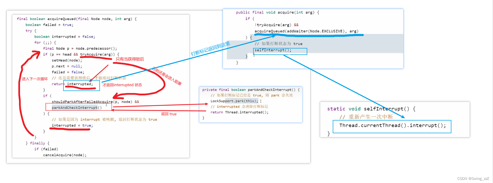The width and height of the screenshot is (493, 183).
Task: Click "if (p == head && tryAcquire(arg)) {"
Action: [x=81, y=54]
